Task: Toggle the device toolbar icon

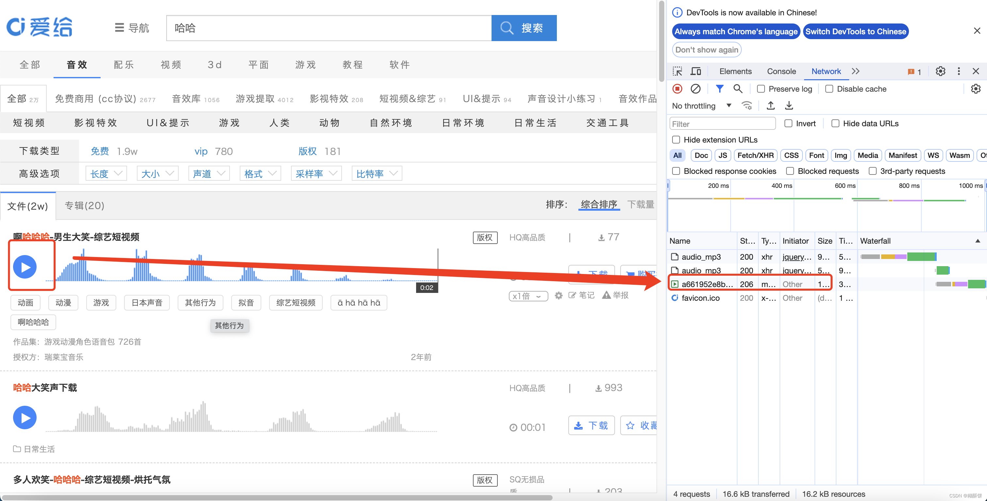Action: [x=695, y=71]
